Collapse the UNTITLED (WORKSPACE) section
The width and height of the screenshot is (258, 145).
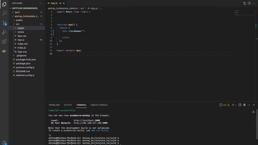(25, 8)
